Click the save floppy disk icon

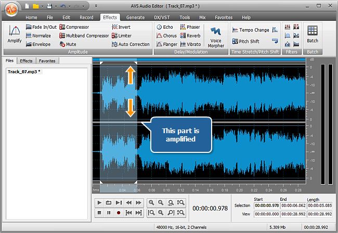click(49, 6)
